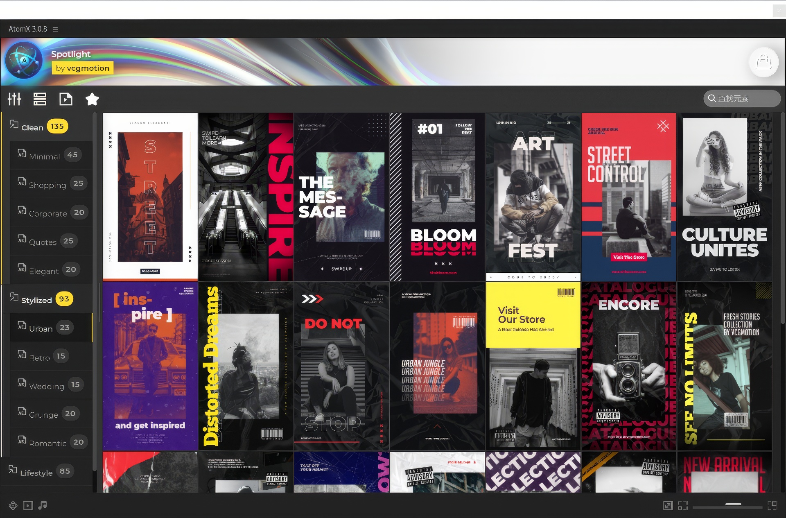Click the sidebar category scrollbar
This screenshot has height=518, width=786.
(95, 292)
